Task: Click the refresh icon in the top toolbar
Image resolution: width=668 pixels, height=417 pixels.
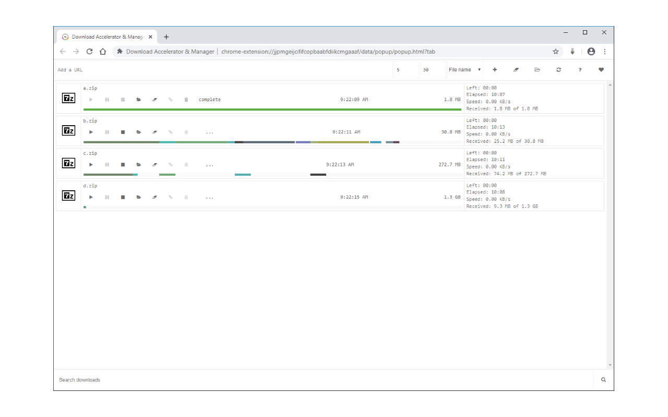Action: click(x=558, y=70)
